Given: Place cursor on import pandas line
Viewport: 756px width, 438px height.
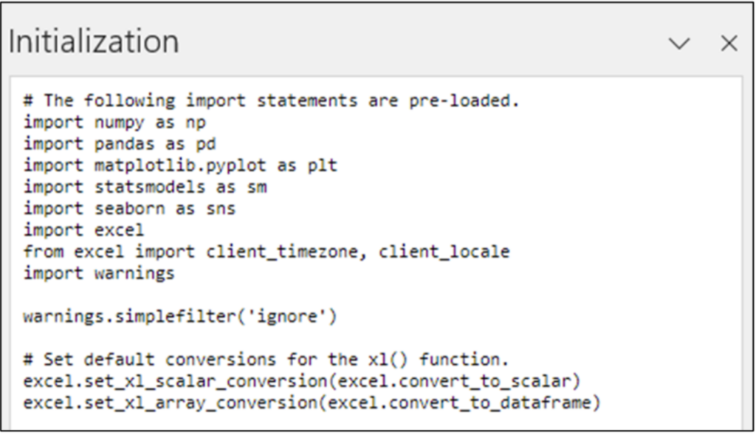Looking at the screenshot, I should pos(120,144).
